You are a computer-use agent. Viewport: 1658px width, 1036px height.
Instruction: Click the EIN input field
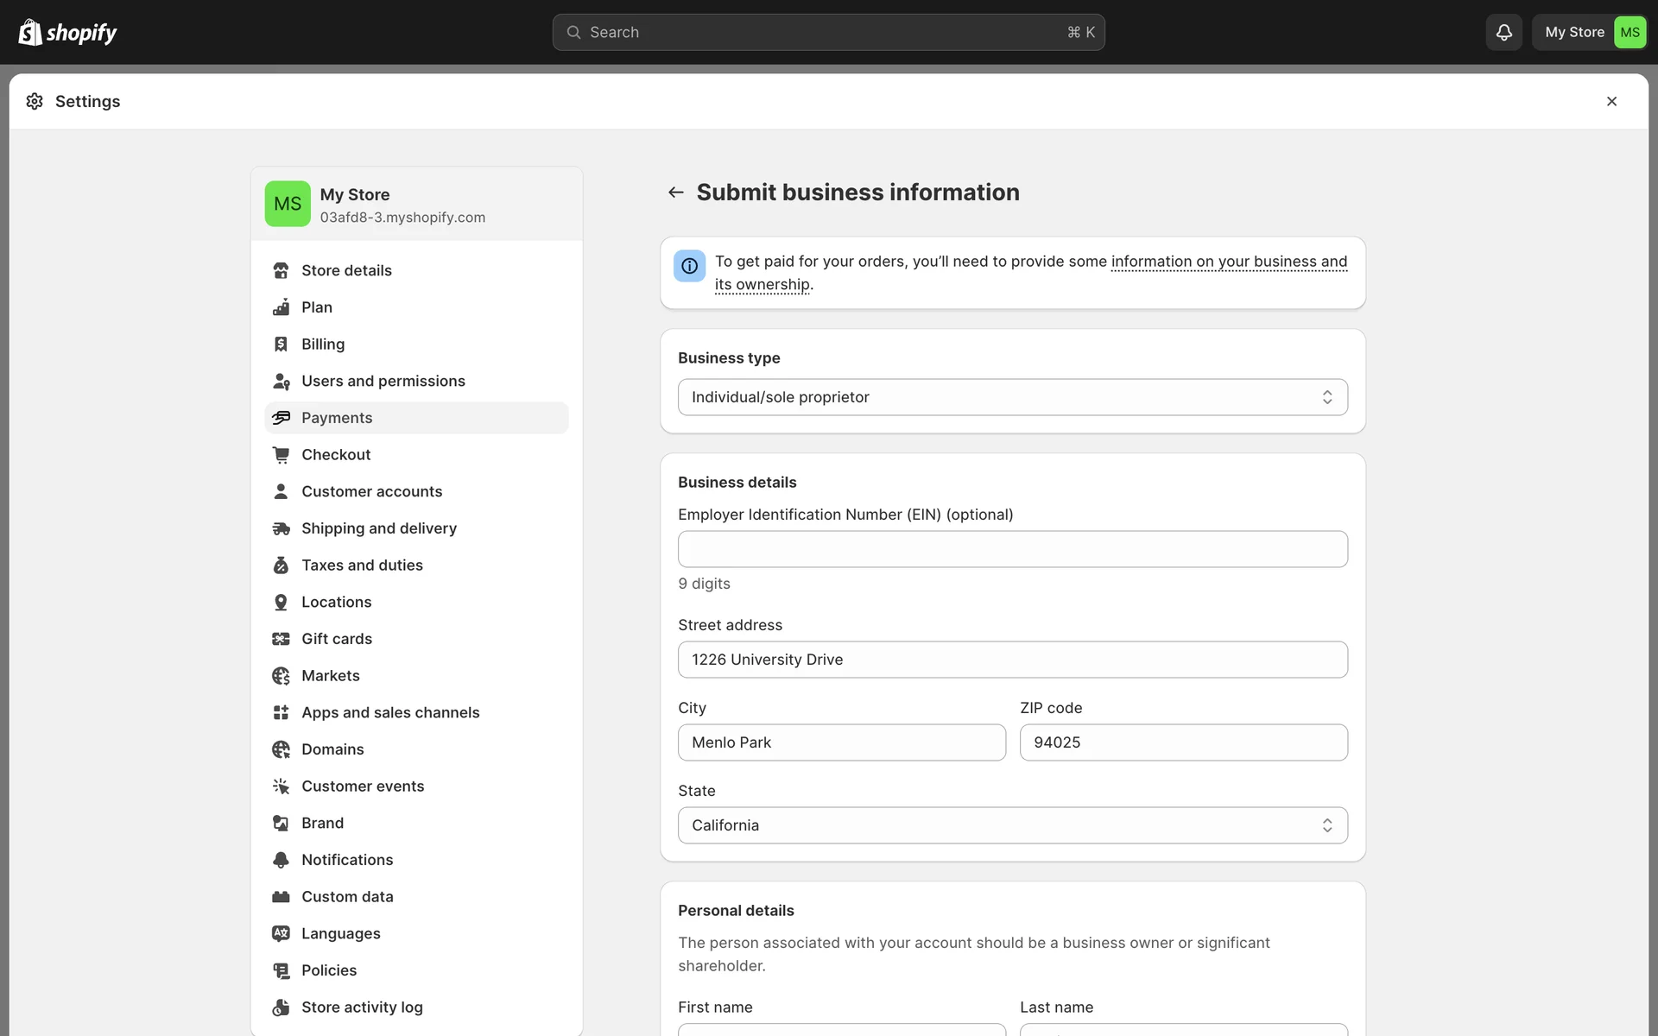1012,549
